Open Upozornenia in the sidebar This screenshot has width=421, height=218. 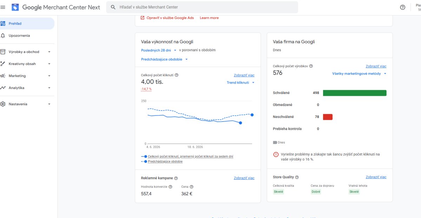click(27, 35)
